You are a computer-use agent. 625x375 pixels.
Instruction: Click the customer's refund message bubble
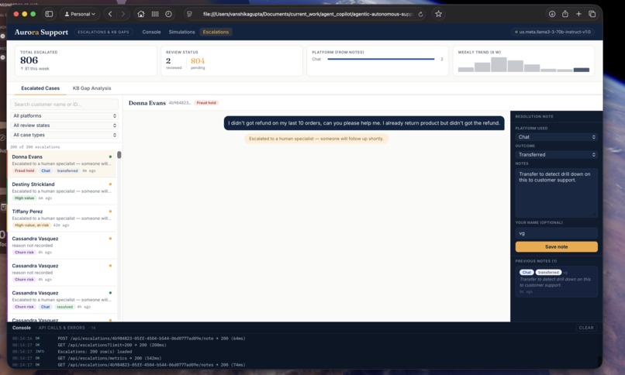[x=364, y=123]
